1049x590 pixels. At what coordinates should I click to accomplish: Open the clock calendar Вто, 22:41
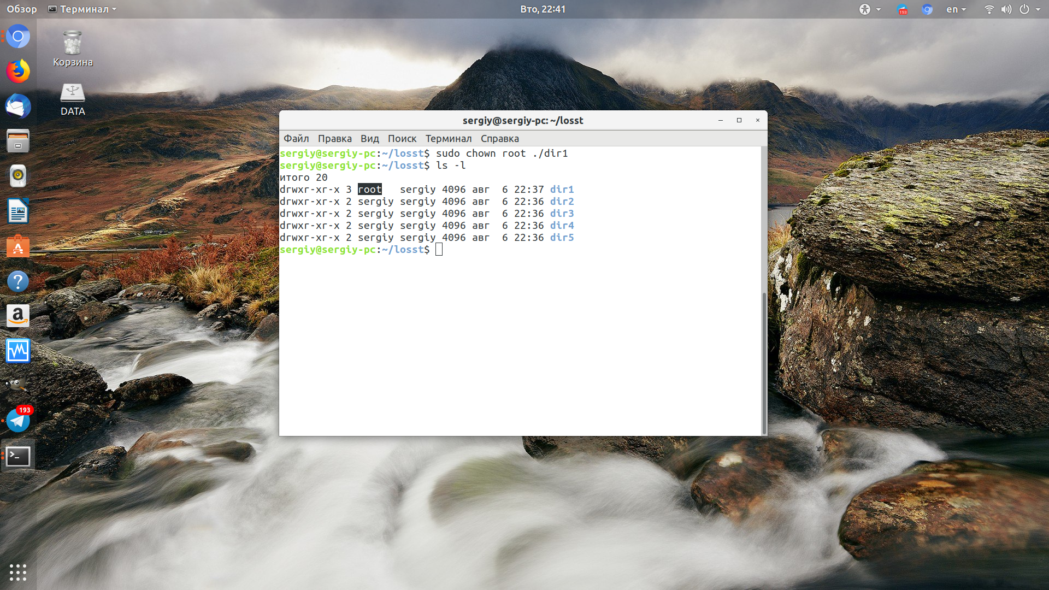pos(543,9)
